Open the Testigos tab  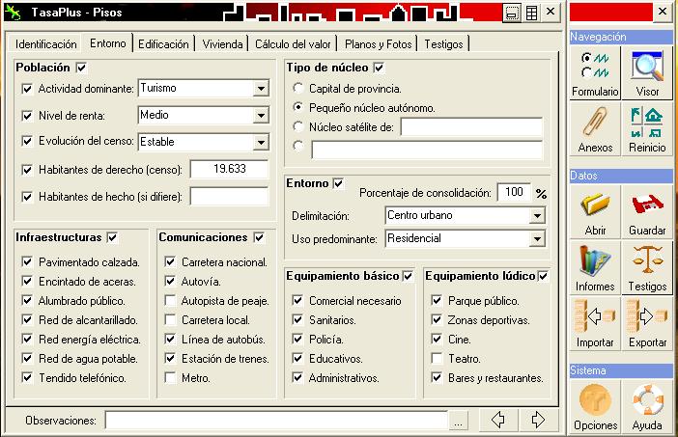443,44
